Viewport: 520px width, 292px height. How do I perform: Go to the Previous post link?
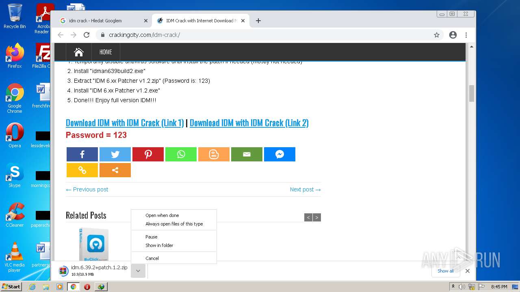[87, 189]
